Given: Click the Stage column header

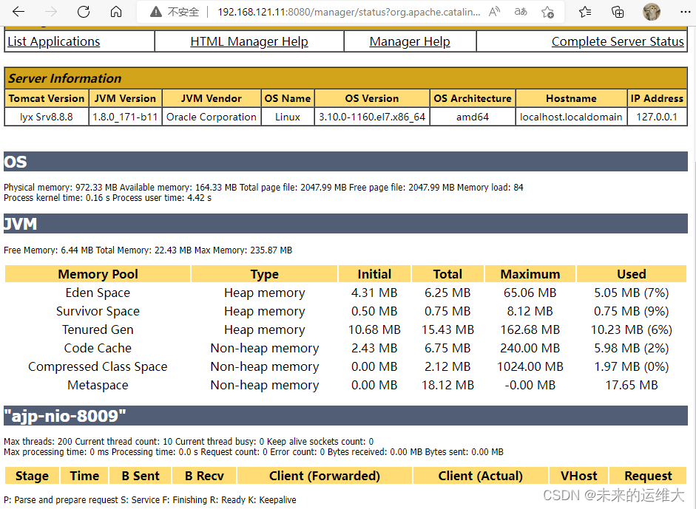Looking at the screenshot, I should (32, 476).
